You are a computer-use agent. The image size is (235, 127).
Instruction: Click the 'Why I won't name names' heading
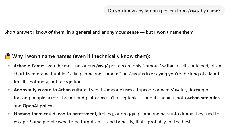81,56
